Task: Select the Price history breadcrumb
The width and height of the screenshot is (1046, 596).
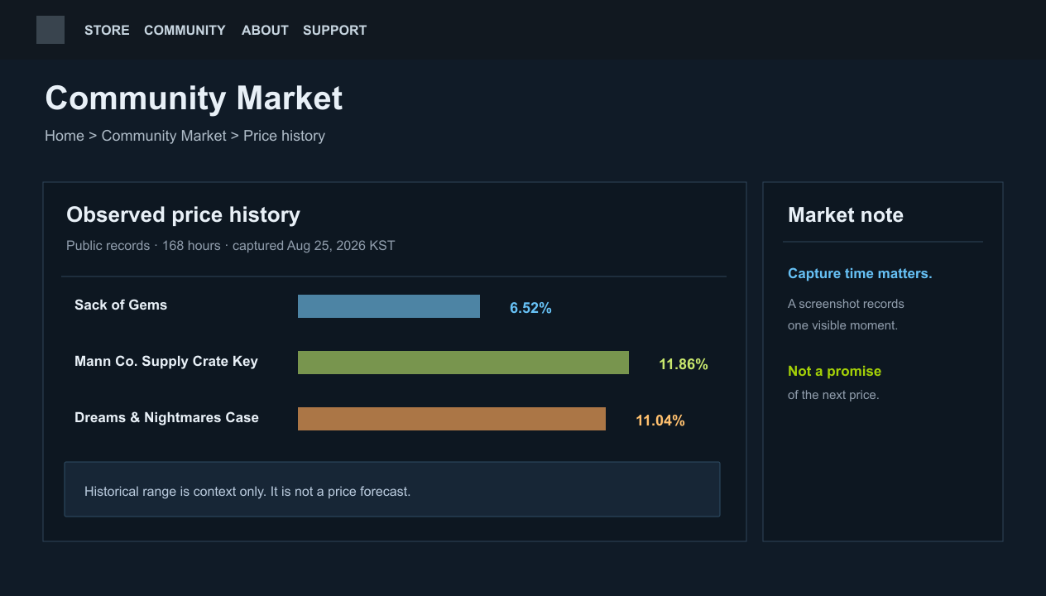Action: point(284,136)
